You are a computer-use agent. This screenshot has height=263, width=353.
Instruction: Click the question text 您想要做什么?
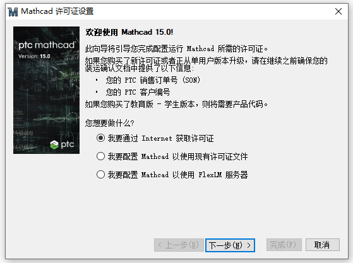[x=110, y=123]
